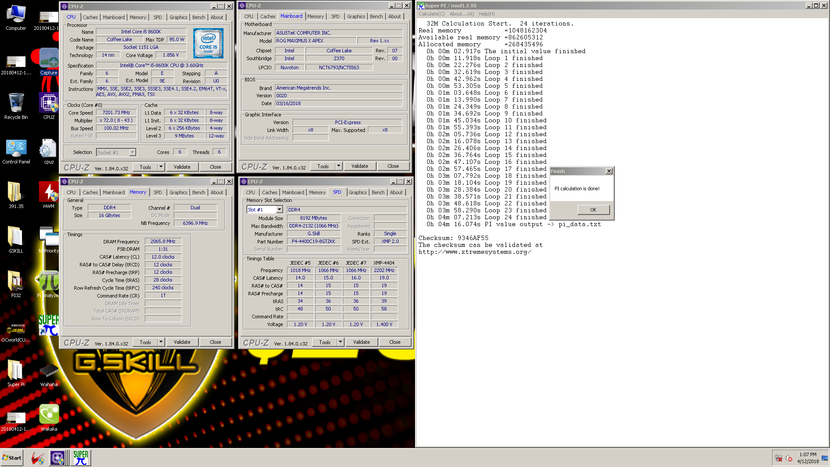Click Validate in the CPU tab window
830x467 pixels.
(x=182, y=167)
